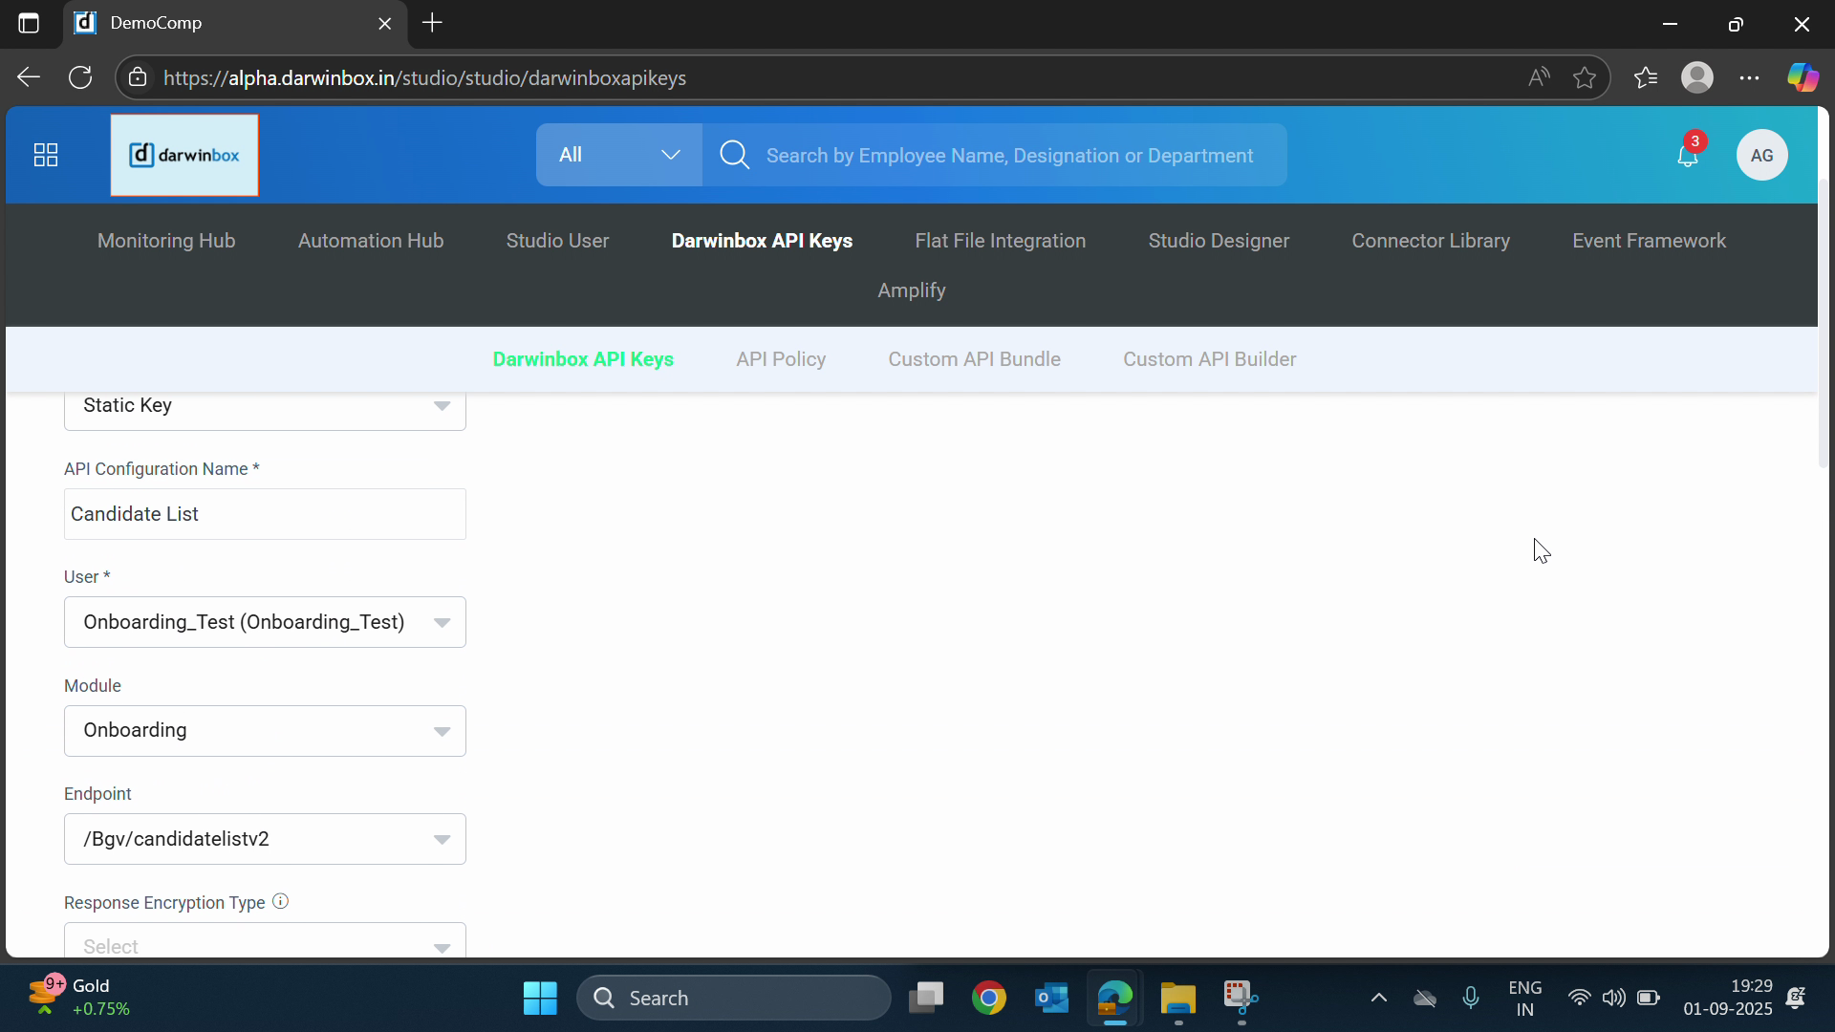Open the AG user avatar menu
This screenshot has width=1835, height=1032.
tap(1761, 156)
